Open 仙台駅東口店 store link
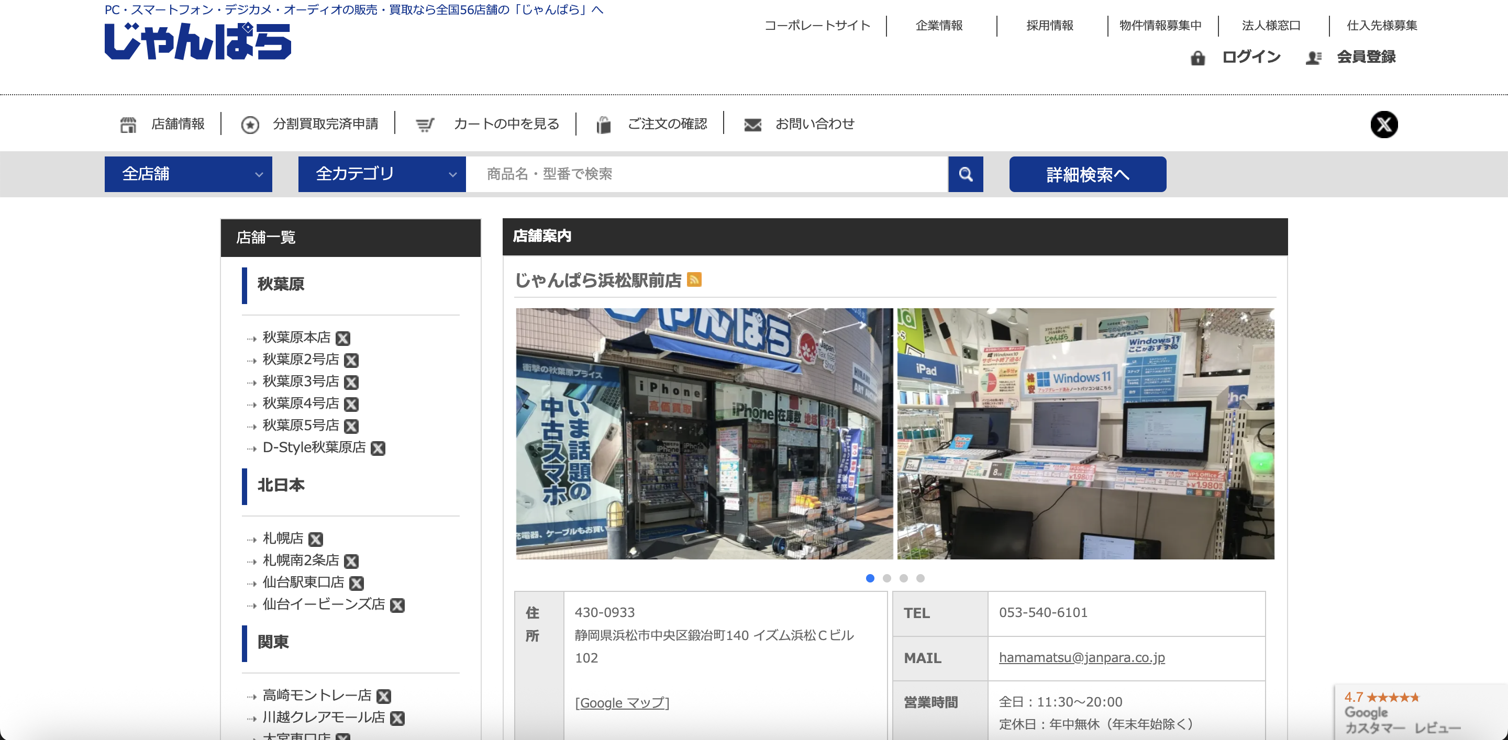The image size is (1508, 740). 303,582
